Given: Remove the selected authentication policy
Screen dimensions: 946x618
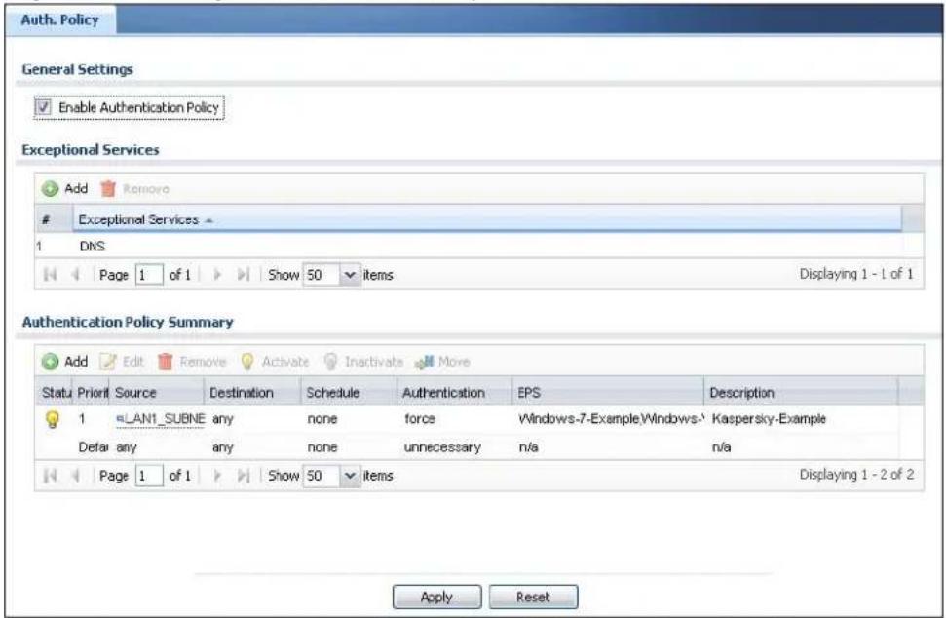Looking at the screenshot, I should point(192,362).
